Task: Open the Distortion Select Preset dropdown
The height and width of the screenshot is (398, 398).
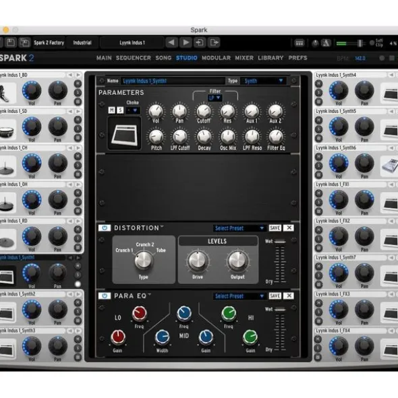Action: (239, 228)
